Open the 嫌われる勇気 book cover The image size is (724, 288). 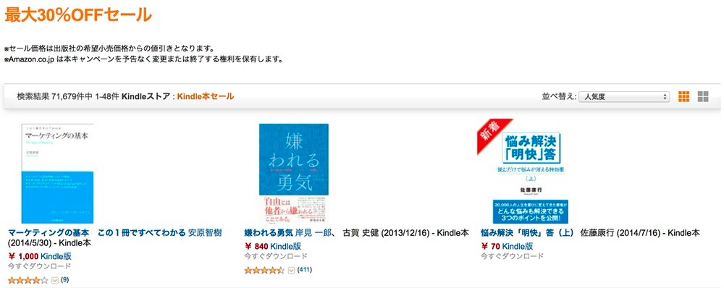294,174
